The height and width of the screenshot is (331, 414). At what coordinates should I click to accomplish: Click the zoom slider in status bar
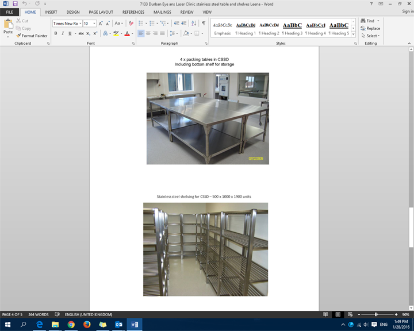pyautogui.click(x=376, y=314)
